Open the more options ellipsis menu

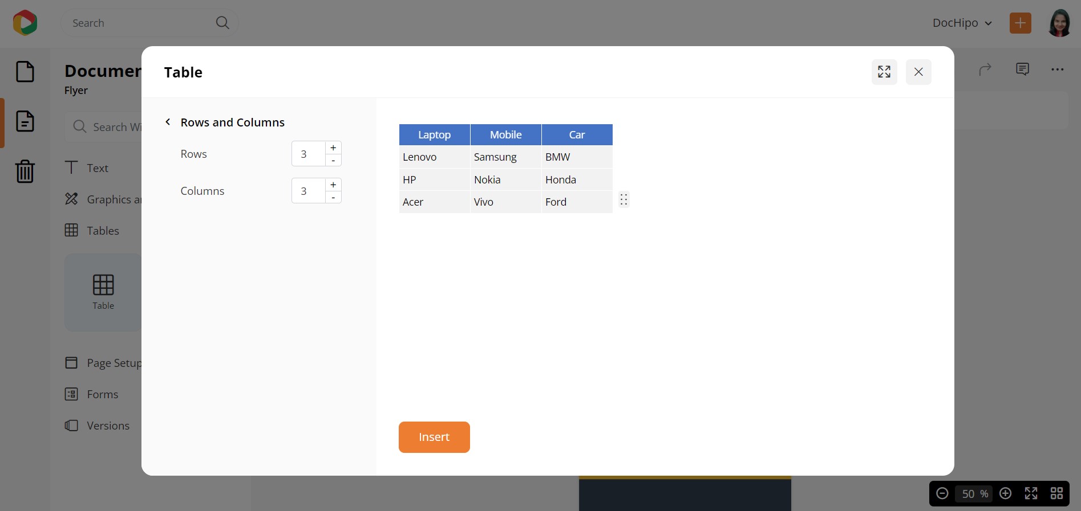coord(1057,70)
